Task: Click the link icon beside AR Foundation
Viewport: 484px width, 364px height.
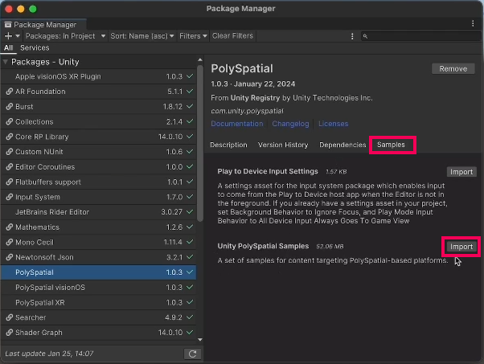Action: coord(9,92)
